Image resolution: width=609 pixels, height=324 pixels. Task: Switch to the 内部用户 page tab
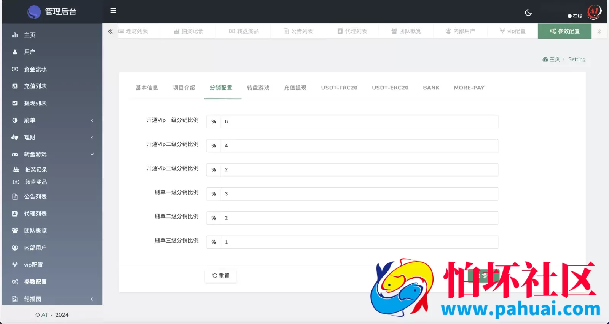[460, 31]
